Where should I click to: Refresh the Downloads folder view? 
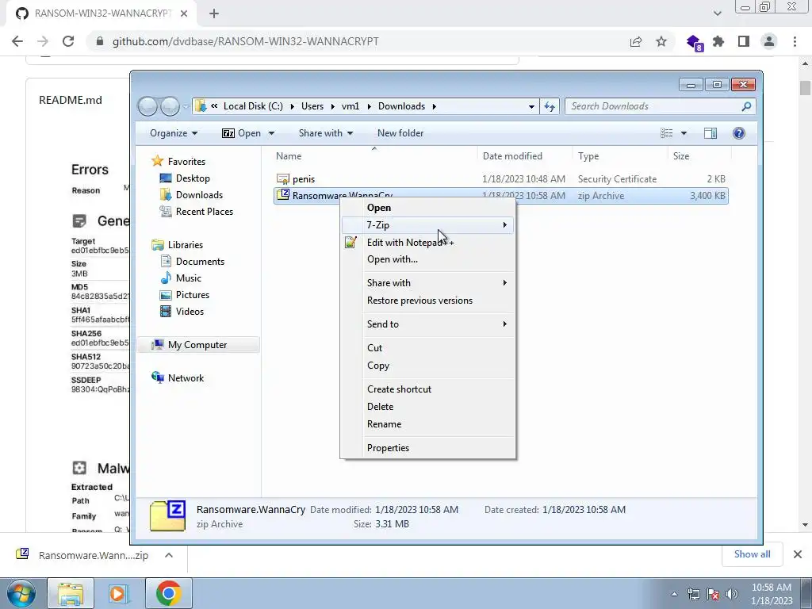550,106
